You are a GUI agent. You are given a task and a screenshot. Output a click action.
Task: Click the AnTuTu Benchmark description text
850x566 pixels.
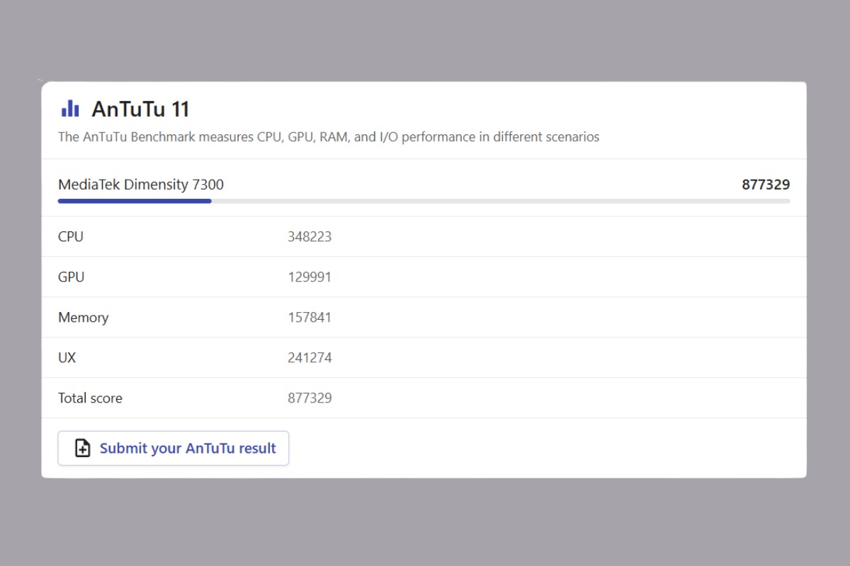tap(329, 137)
